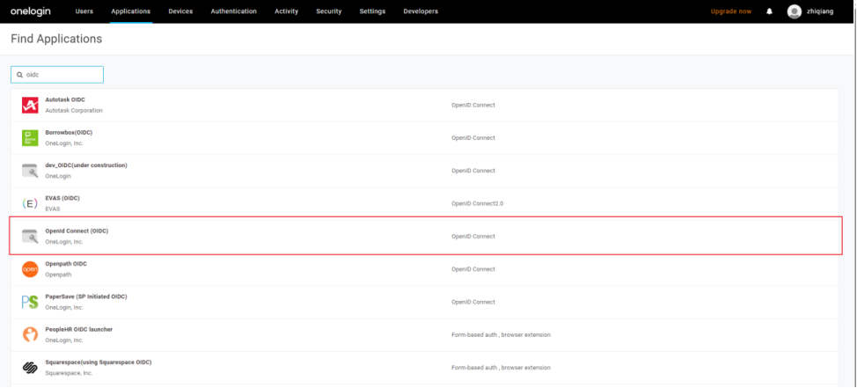Click the Squarespace logo icon

pyautogui.click(x=30, y=367)
